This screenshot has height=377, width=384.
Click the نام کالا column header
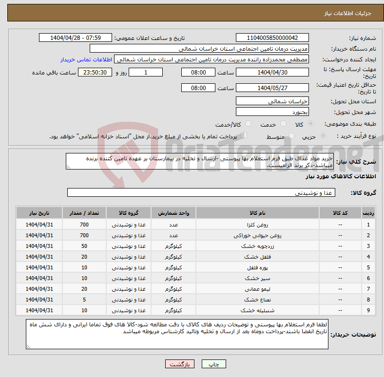tap(257, 213)
